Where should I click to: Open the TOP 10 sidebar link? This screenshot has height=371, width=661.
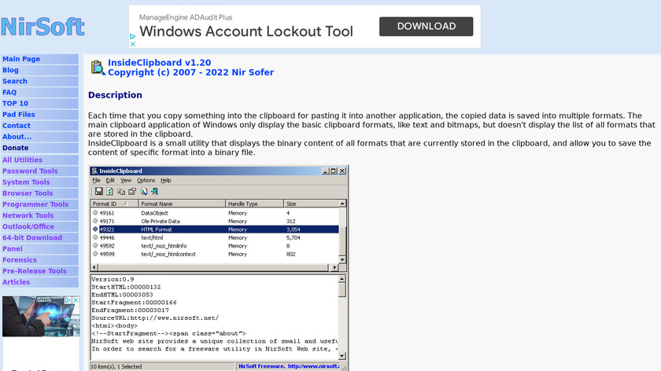[x=15, y=104]
